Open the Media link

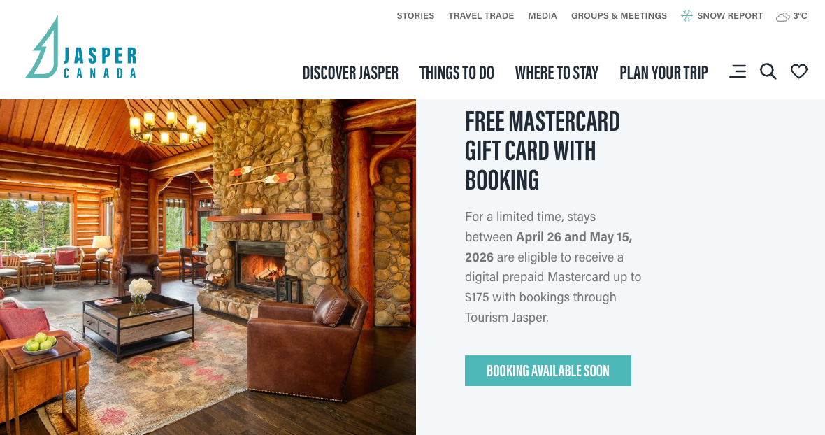pos(543,16)
